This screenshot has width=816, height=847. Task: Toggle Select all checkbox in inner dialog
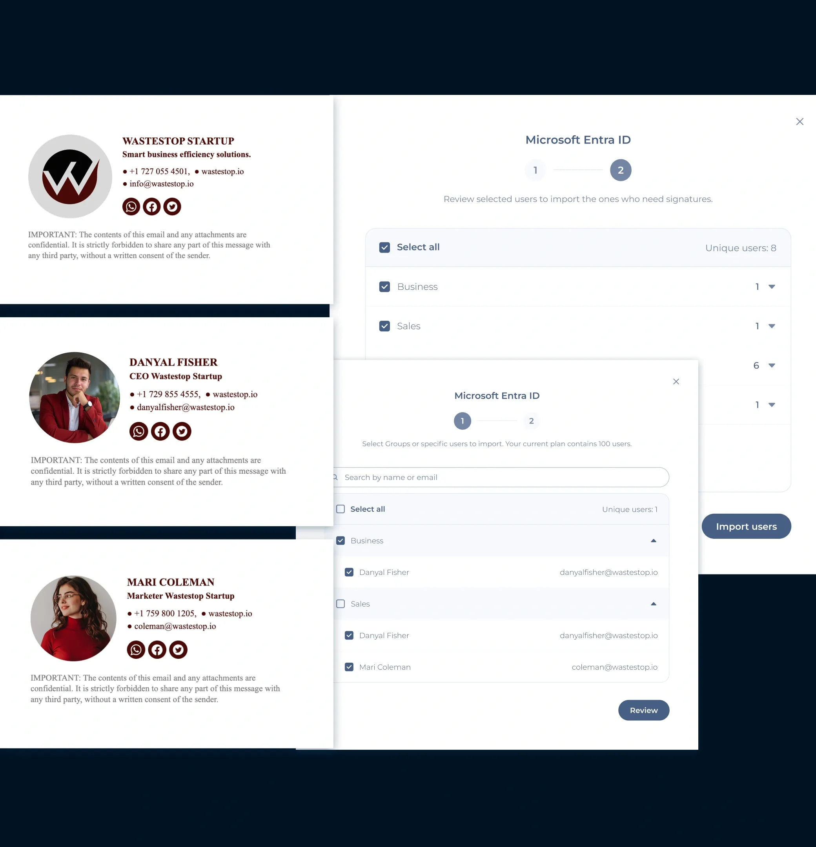point(341,509)
